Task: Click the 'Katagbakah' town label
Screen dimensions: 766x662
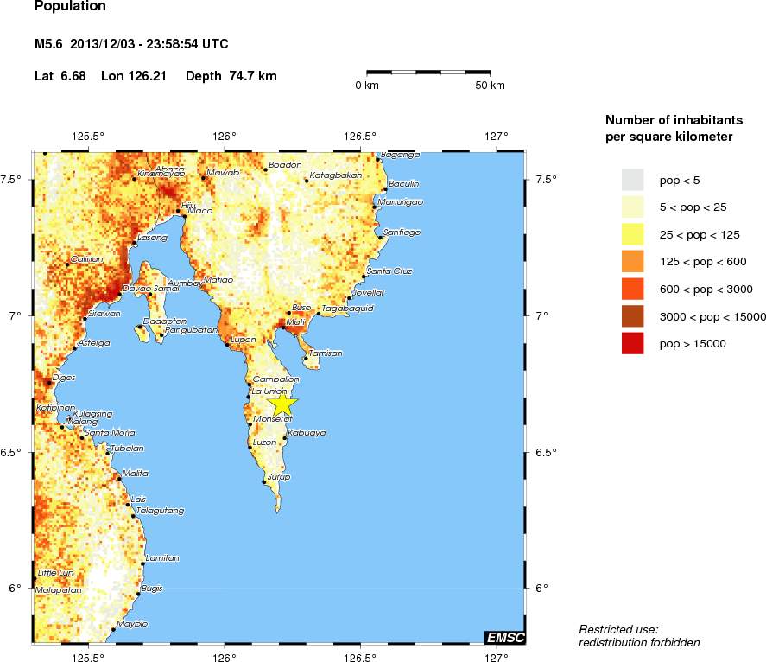Action: 336,175
